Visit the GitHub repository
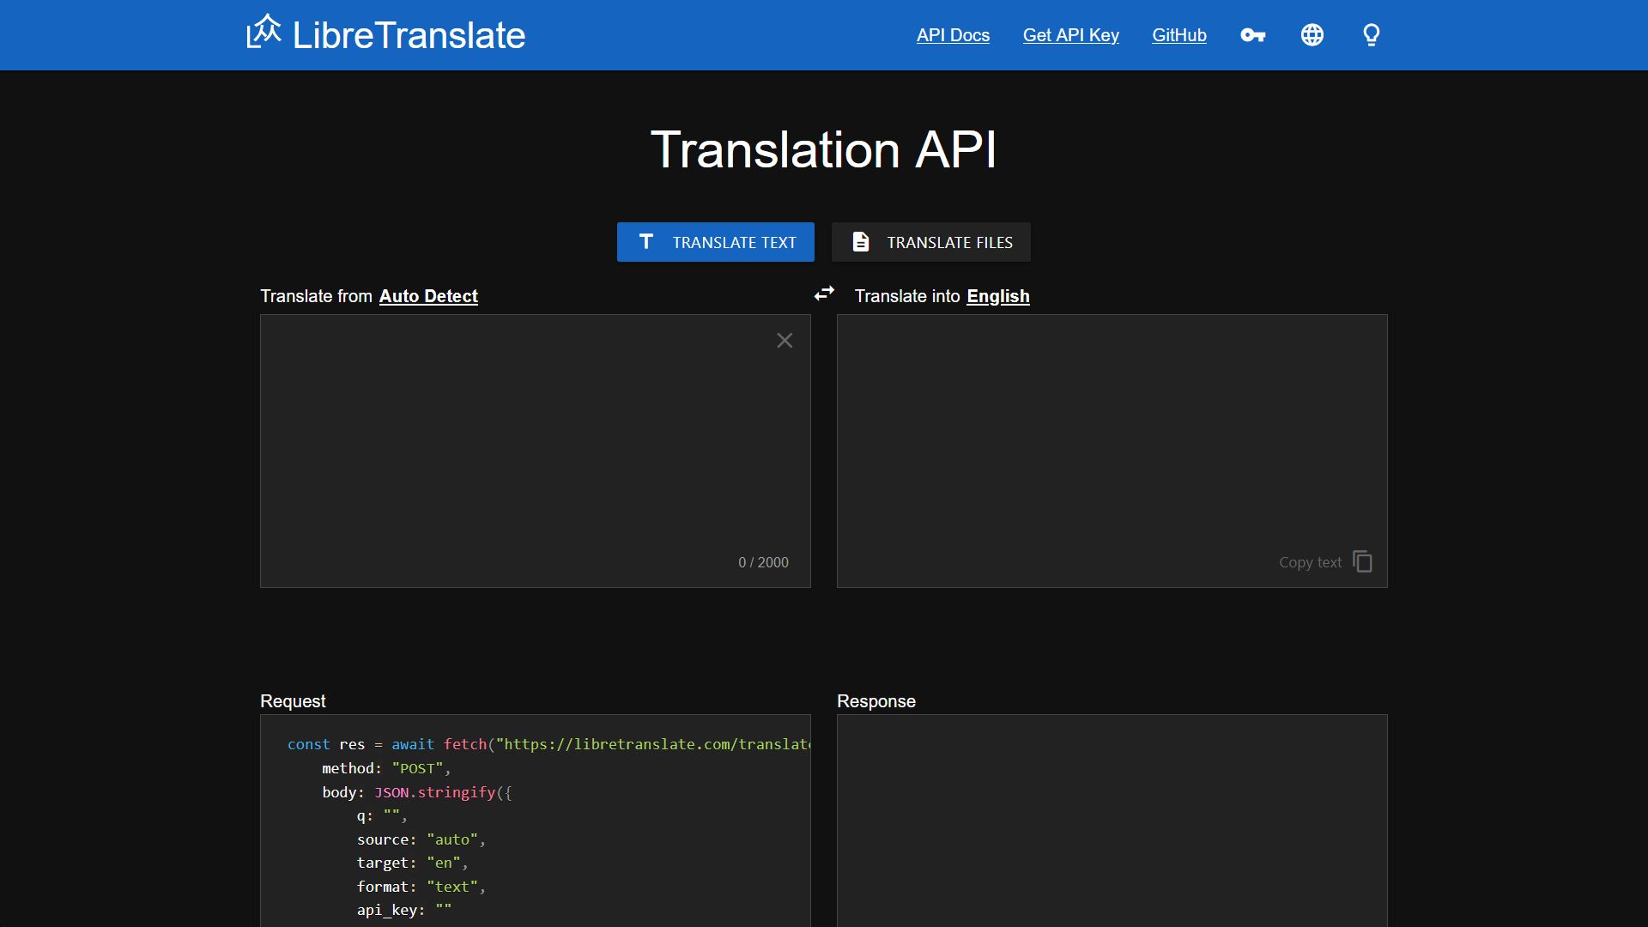The height and width of the screenshot is (927, 1648). (x=1178, y=35)
